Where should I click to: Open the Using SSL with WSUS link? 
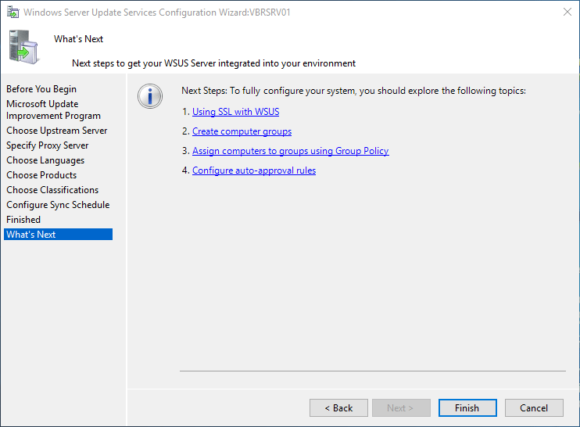pos(235,112)
